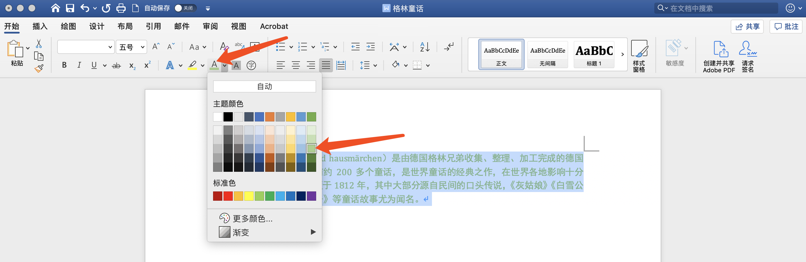Toggle Italic formatting

click(79, 65)
